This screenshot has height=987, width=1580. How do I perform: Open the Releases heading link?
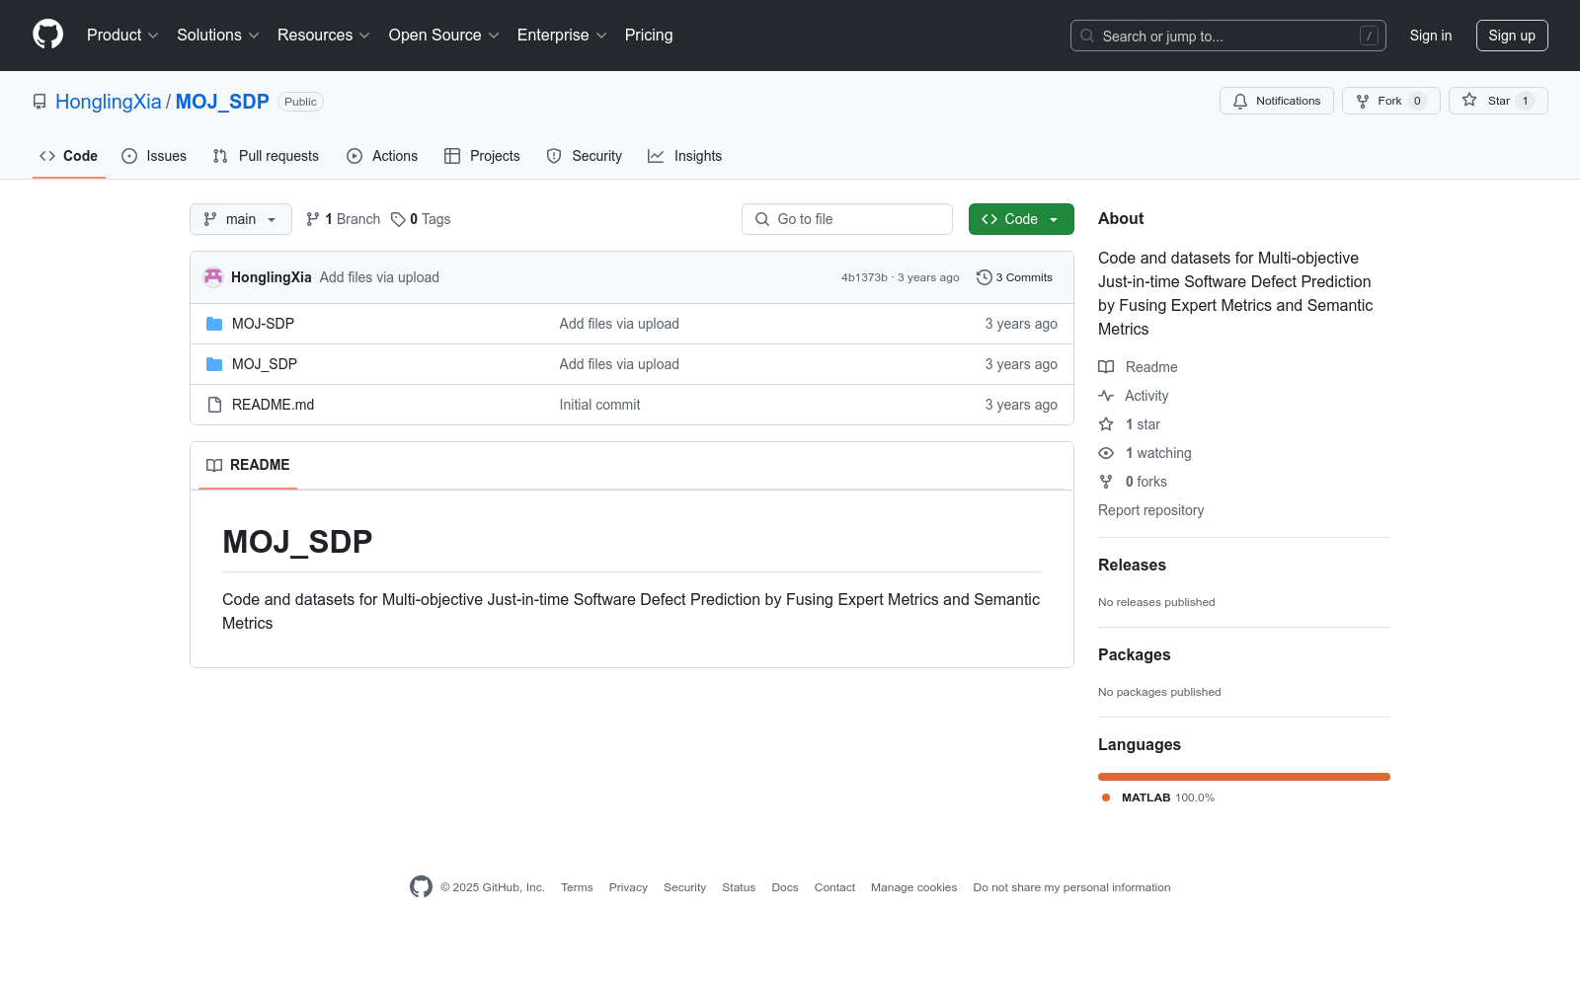pyautogui.click(x=1132, y=565)
